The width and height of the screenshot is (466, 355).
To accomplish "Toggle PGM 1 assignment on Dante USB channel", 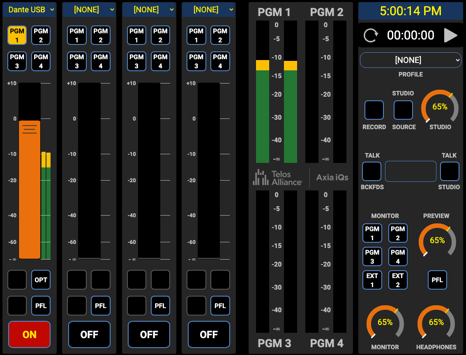I will (17, 35).
